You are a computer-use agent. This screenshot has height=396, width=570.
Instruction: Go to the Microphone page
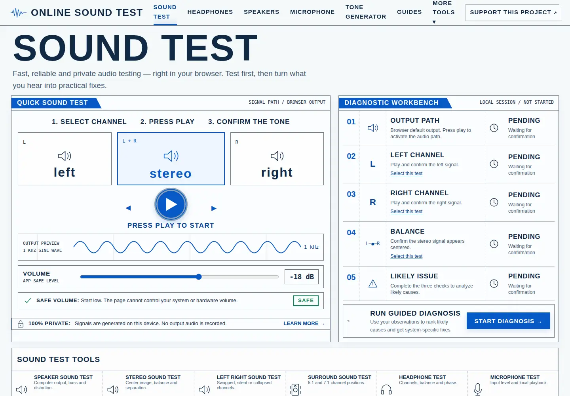[312, 12]
